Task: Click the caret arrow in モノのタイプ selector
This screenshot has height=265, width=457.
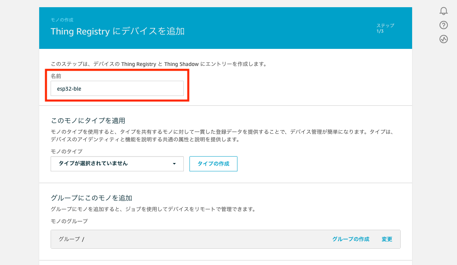Action: tap(174, 164)
